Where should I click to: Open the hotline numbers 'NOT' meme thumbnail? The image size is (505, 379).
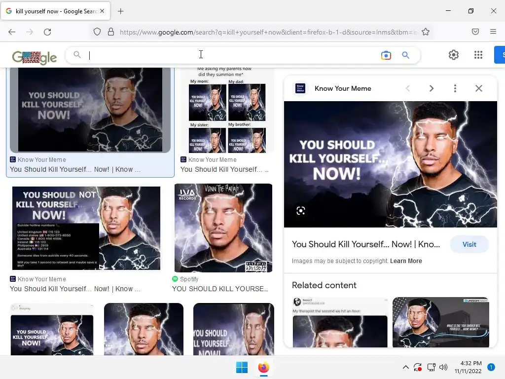click(x=86, y=228)
